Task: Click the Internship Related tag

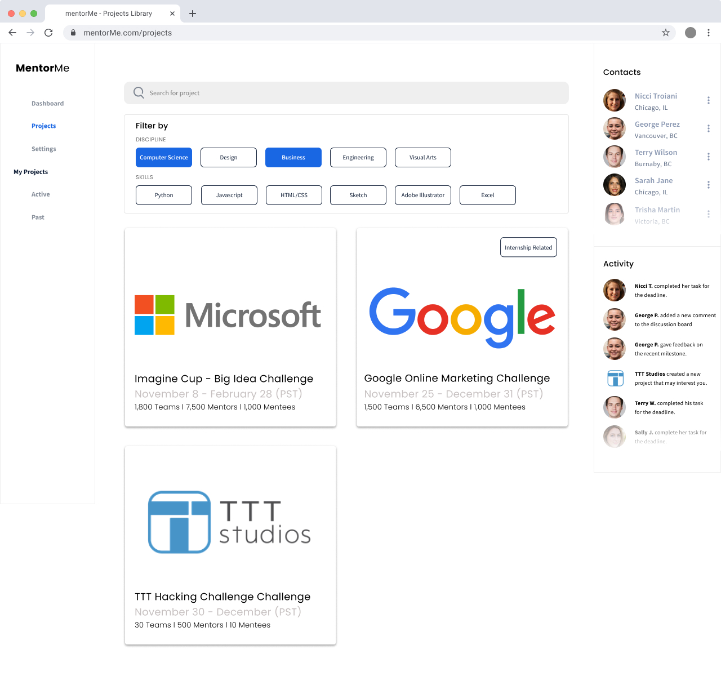Action: (528, 247)
